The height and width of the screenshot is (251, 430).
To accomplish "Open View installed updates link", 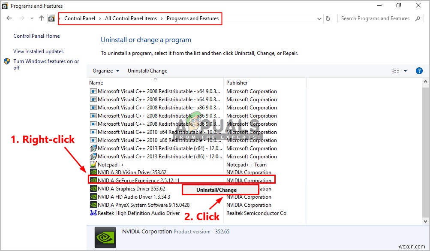I will (39, 51).
